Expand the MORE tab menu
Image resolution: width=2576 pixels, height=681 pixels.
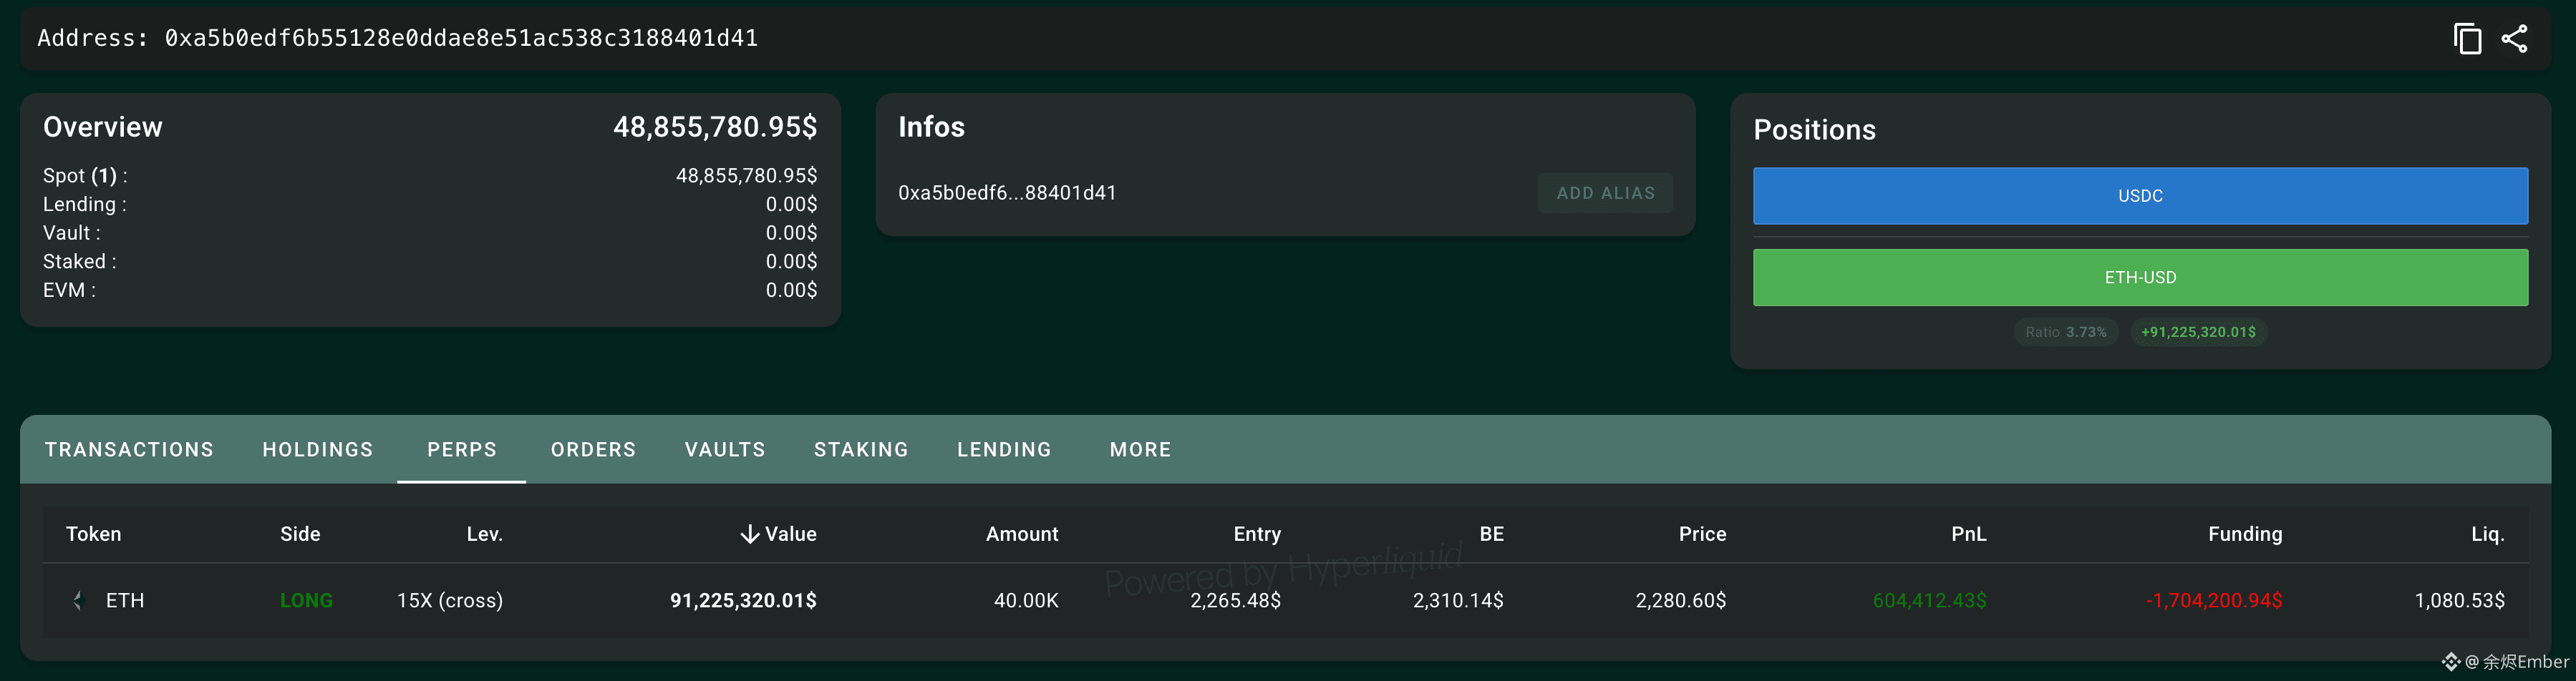(1140, 449)
